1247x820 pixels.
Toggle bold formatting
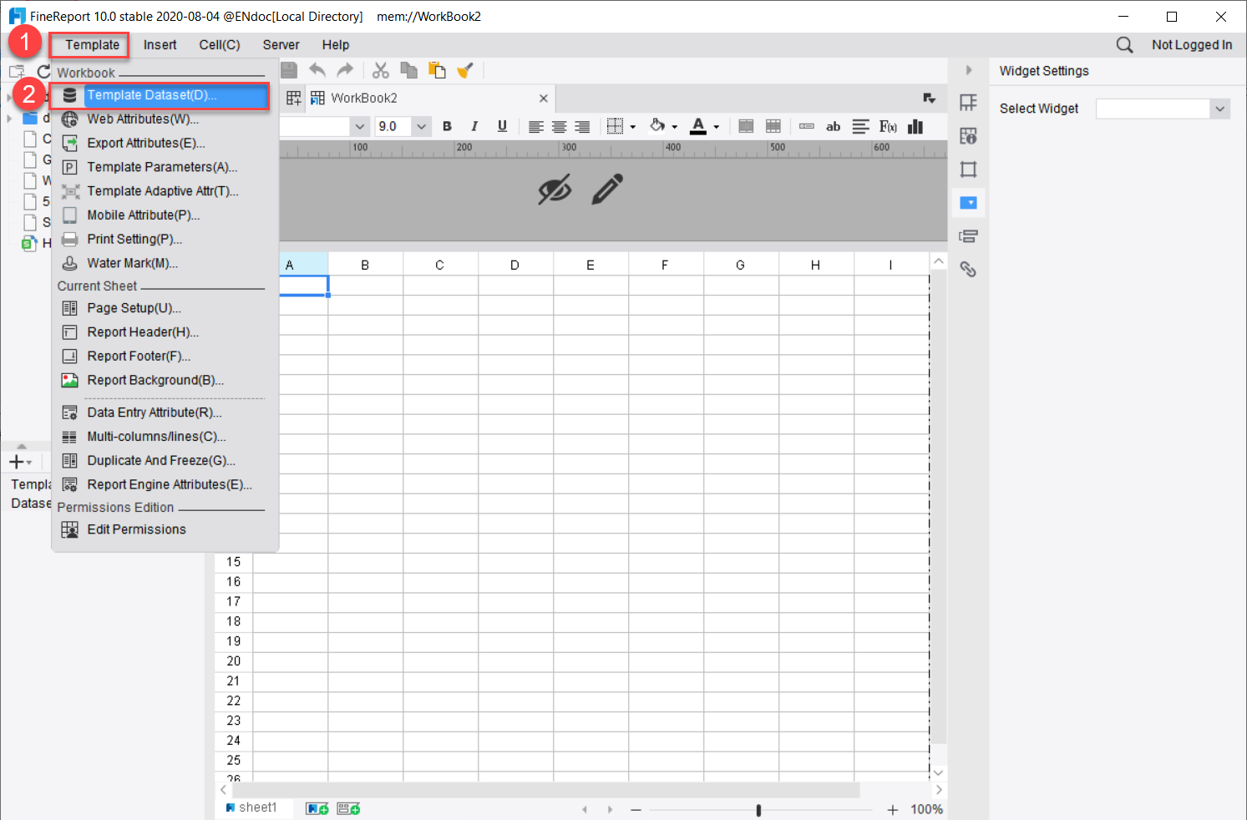click(447, 126)
